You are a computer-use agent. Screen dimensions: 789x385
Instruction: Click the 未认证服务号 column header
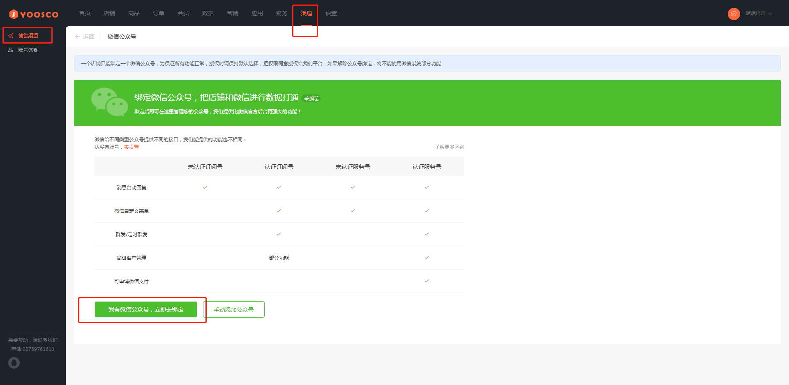(353, 167)
